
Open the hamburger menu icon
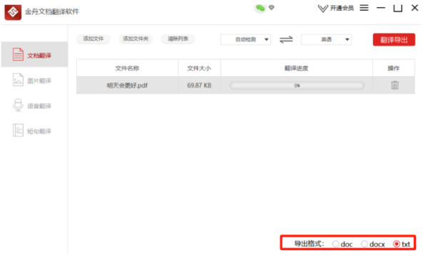point(364,8)
